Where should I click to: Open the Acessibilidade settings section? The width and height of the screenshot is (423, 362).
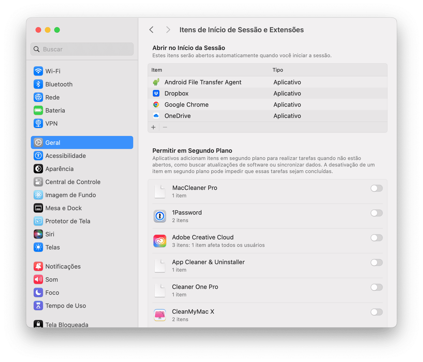[65, 156]
